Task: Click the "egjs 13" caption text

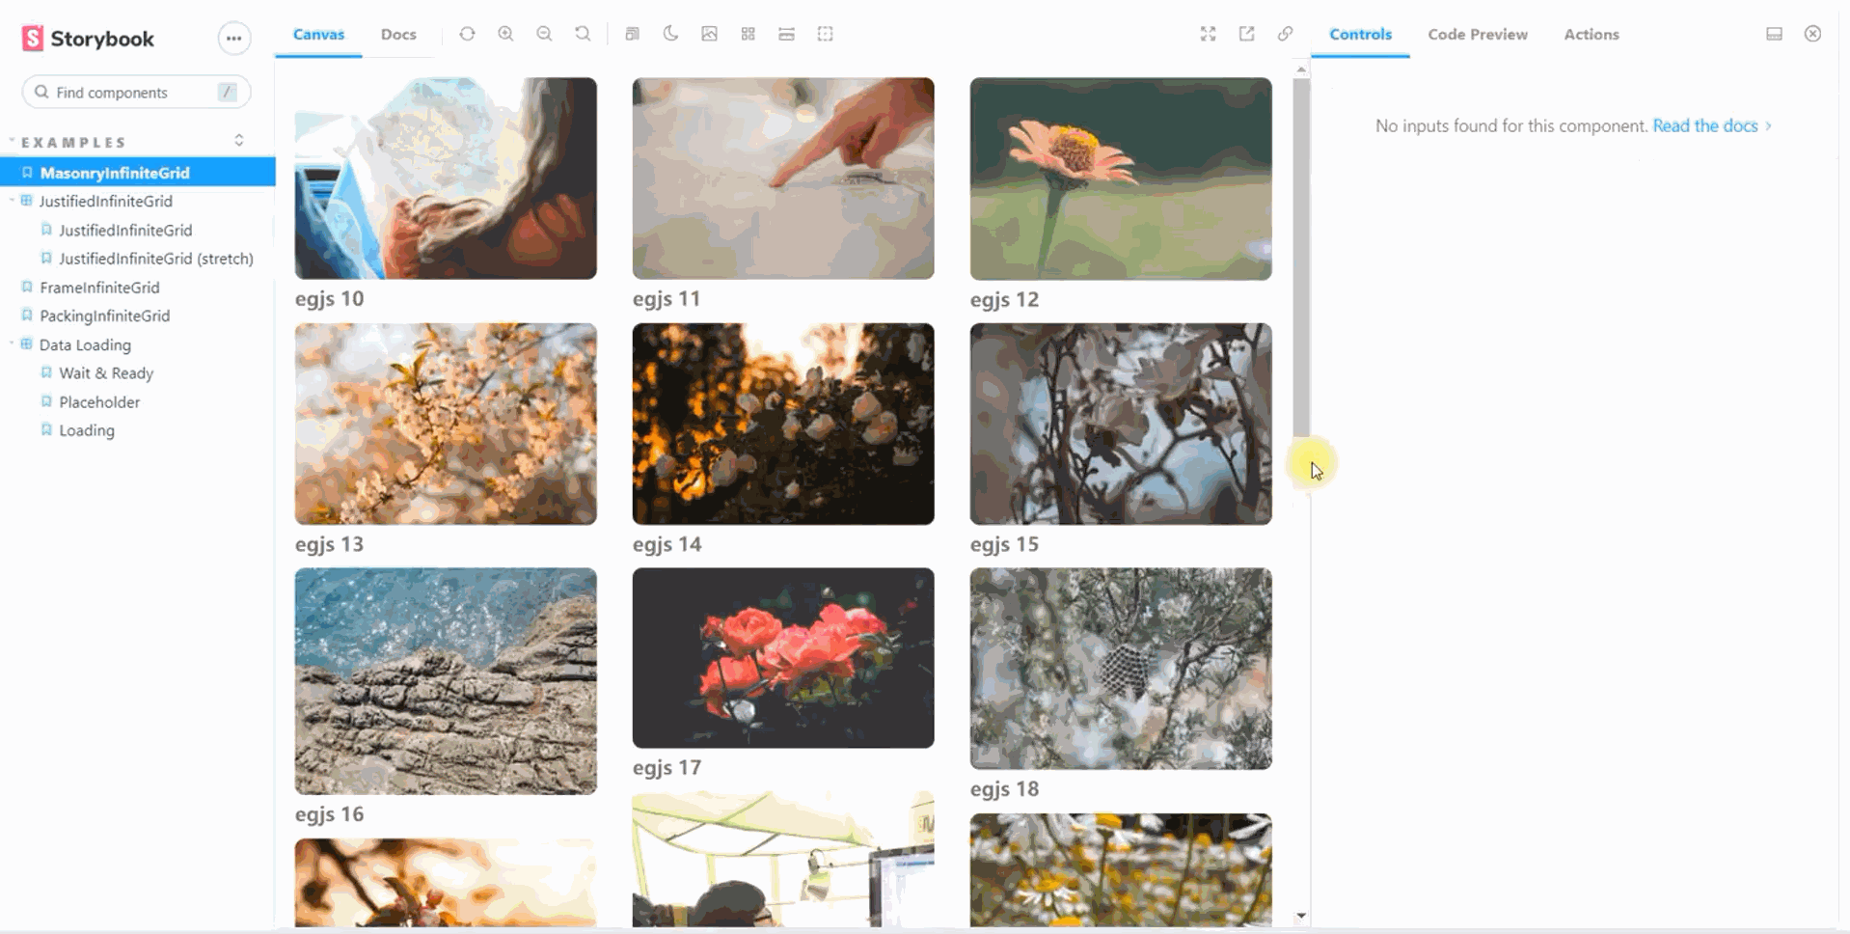Action: click(x=330, y=544)
